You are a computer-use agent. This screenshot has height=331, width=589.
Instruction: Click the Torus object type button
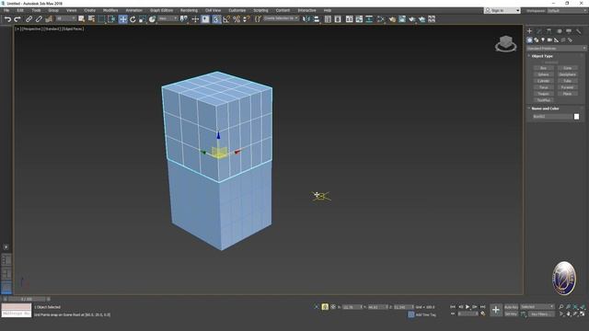543,87
